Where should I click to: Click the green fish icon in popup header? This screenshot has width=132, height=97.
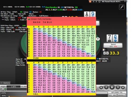pos(29,19)
